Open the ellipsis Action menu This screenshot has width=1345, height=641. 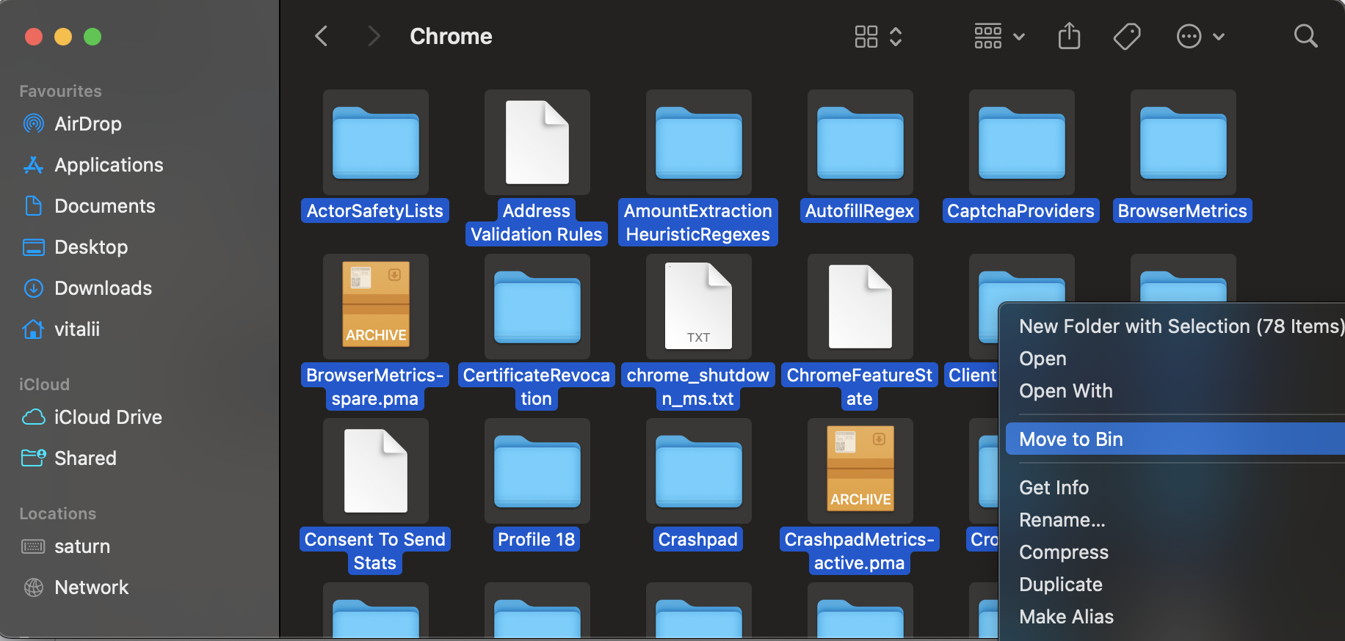pyautogui.click(x=1200, y=36)
